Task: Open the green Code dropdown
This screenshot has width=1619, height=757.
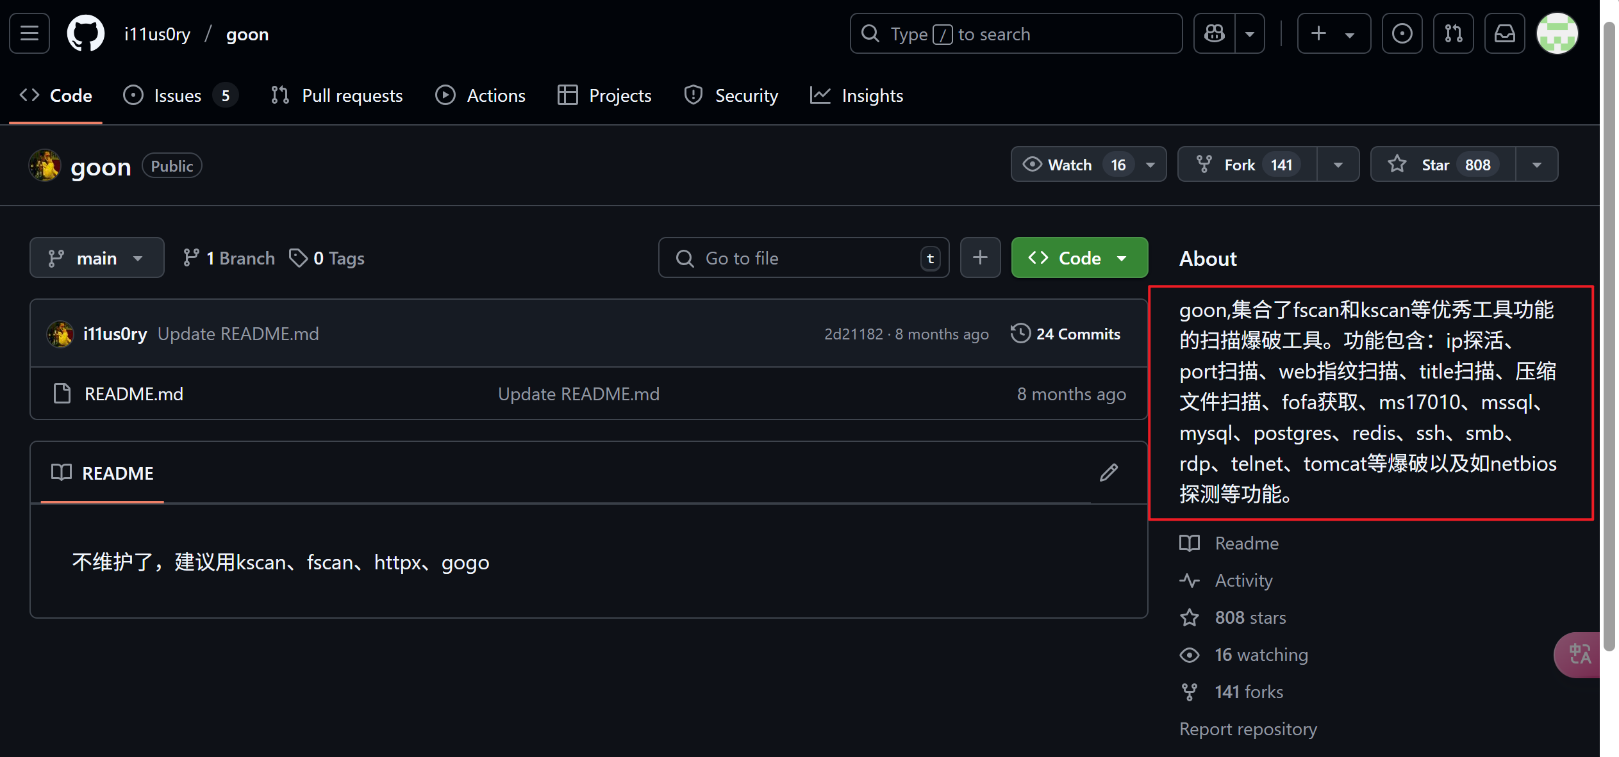Action: coord(1079,257)
